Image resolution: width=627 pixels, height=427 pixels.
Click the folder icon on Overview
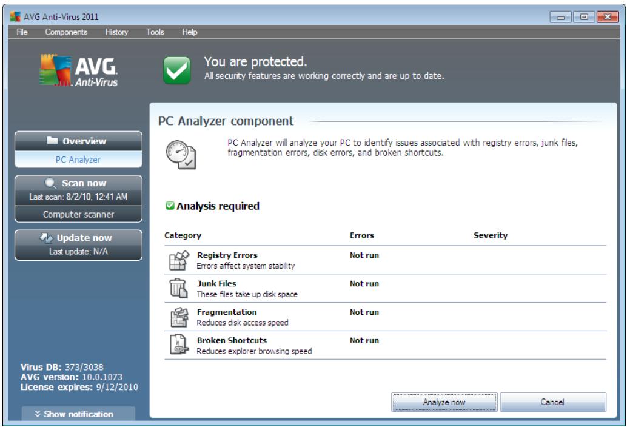click(52, 140)
